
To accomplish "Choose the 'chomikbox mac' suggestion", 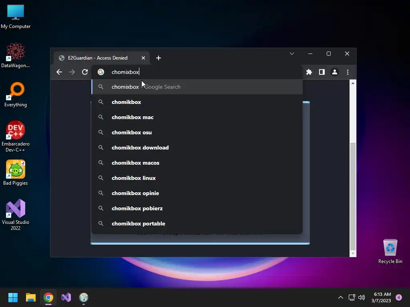I will (x=197, y=117).
